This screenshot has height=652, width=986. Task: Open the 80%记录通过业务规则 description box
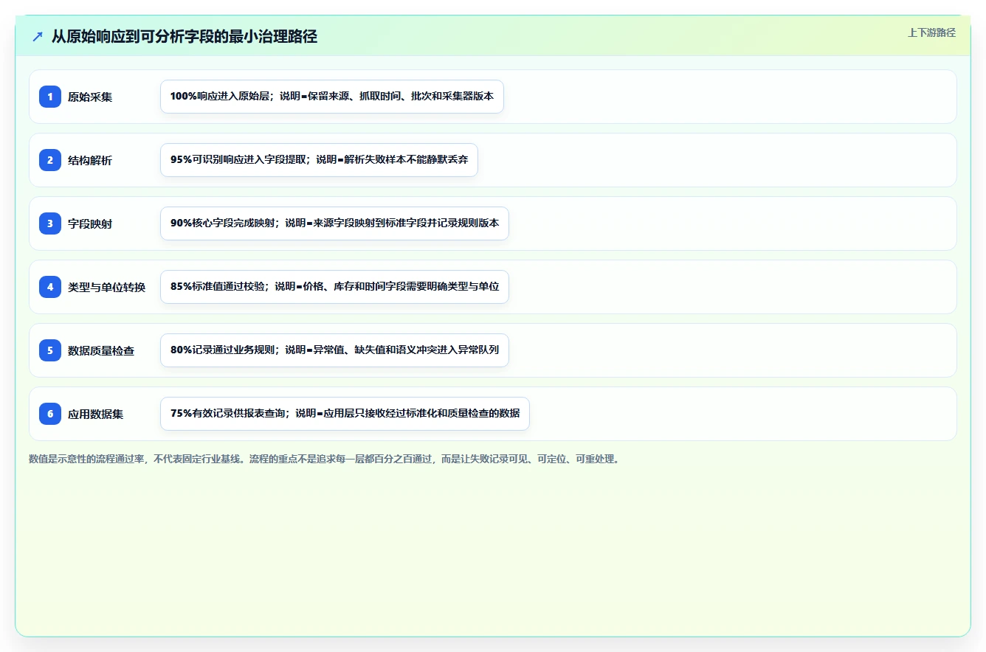(x=334, y=350)
